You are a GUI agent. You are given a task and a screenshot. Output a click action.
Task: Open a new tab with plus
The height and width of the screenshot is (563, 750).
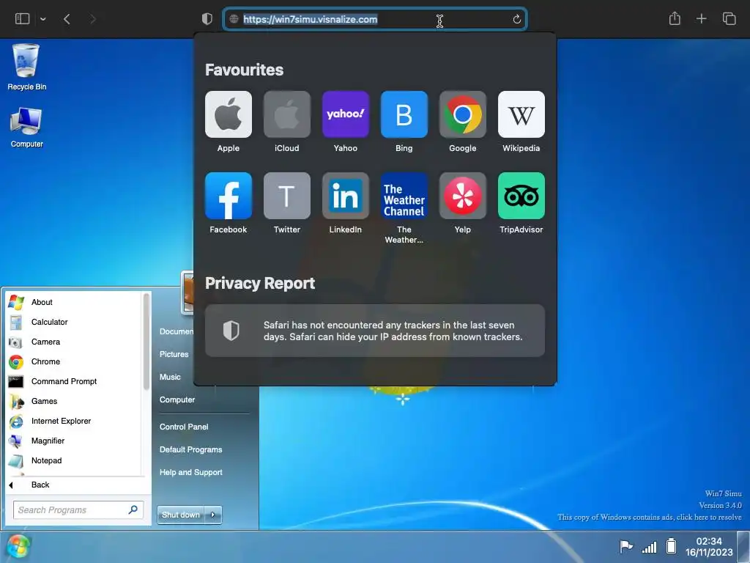701,18
